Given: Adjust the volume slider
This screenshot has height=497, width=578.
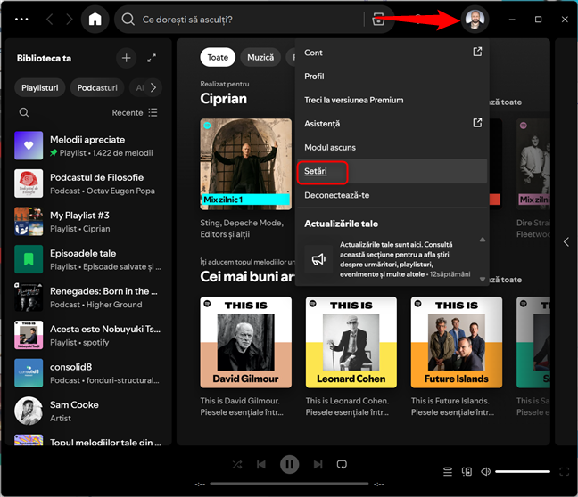Looking at the screenshot, I should click(523, 471).
